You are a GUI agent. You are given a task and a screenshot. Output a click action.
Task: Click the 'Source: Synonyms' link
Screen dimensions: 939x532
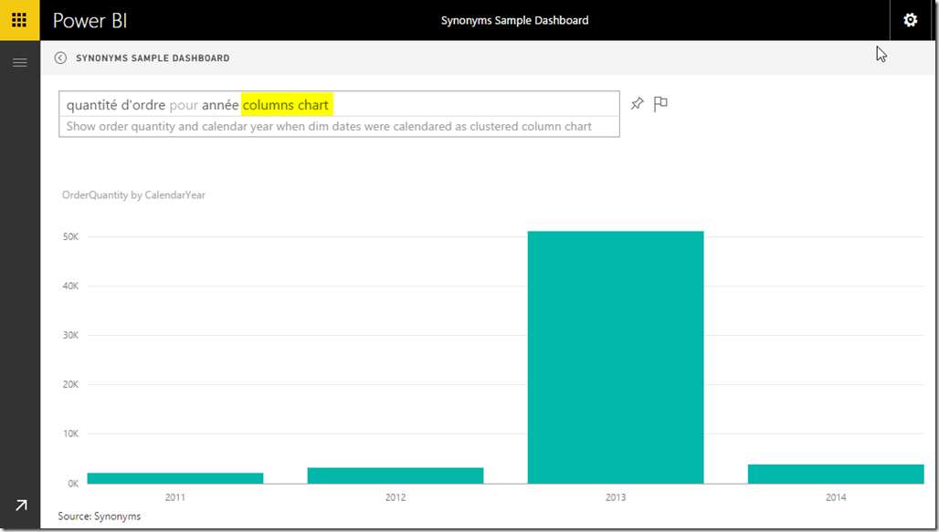coord(100,516)
